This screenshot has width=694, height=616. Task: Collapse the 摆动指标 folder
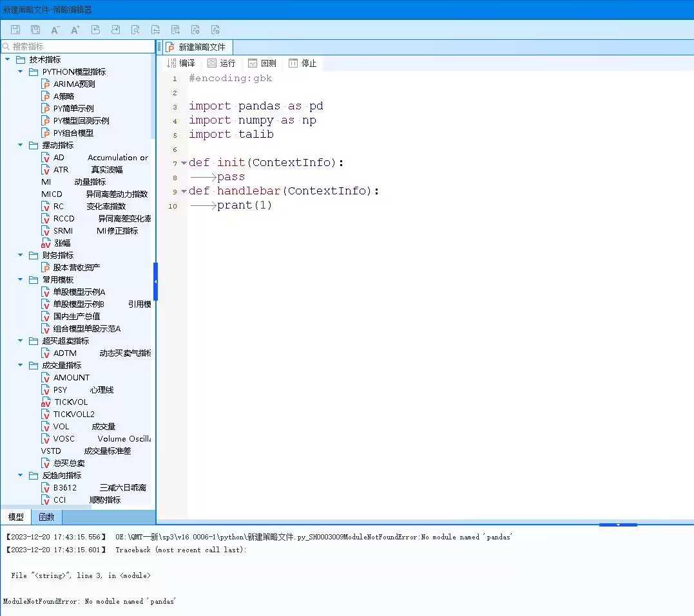[21, 145]
